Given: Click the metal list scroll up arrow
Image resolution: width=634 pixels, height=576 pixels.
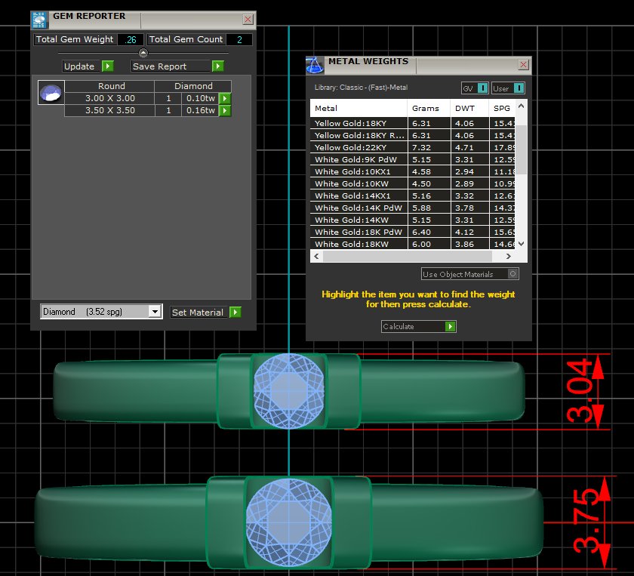Looking at the screenshot, I should click(x=522, y=106).
